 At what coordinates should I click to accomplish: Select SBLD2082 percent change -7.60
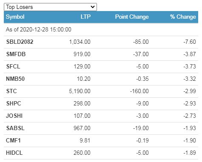(x=190, y=42)
